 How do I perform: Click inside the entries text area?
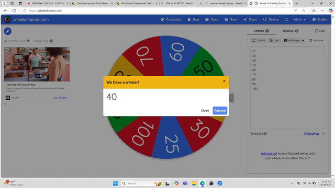click(287, 88)
